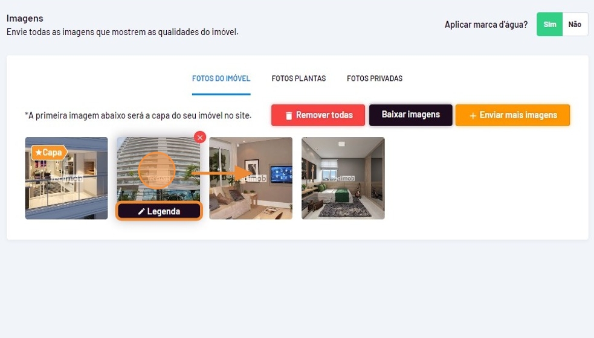This screenshot has height=338, width=594.
Task: Select the balcony cover thumbnail
Action: click(66, 178)
